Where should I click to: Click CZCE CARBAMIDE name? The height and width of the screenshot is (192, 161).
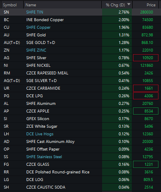(43, 88)
